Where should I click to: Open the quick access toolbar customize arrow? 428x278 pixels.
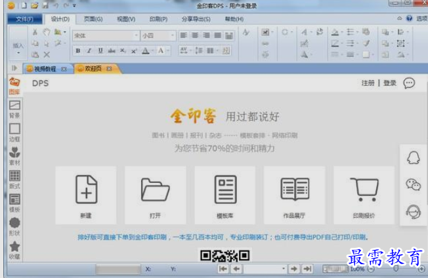pyautogui.click(x=74, y=5)
